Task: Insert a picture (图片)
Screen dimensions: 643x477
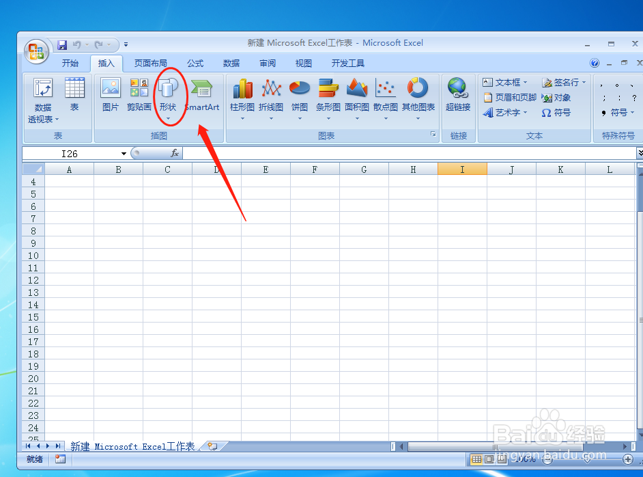Action: click(111, 94)
